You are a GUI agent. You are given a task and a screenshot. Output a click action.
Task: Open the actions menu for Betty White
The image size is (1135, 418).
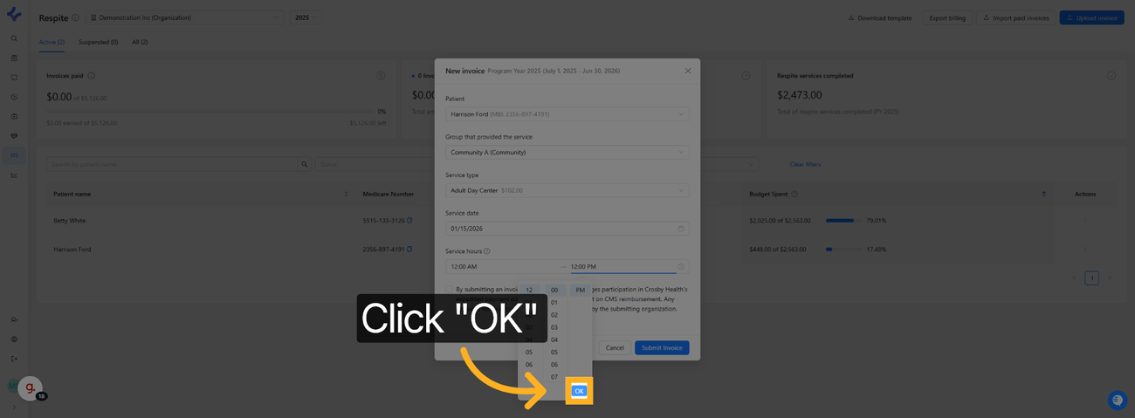click(1085, 221)
